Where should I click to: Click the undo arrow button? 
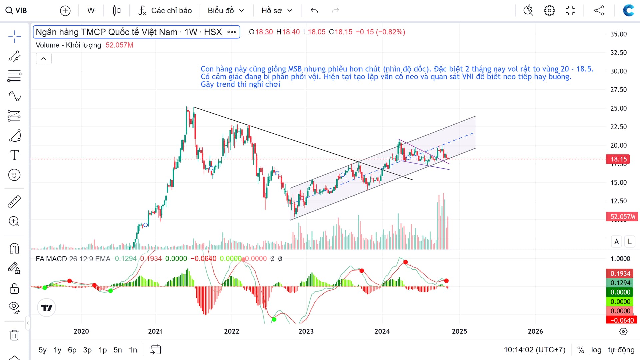coord(314,11)
